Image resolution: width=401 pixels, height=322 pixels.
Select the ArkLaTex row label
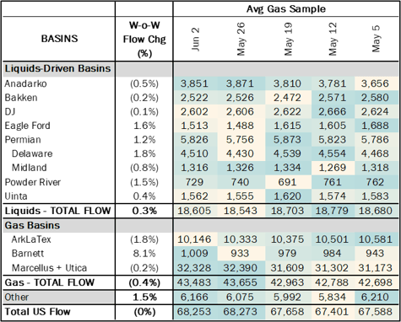[31, 239]
